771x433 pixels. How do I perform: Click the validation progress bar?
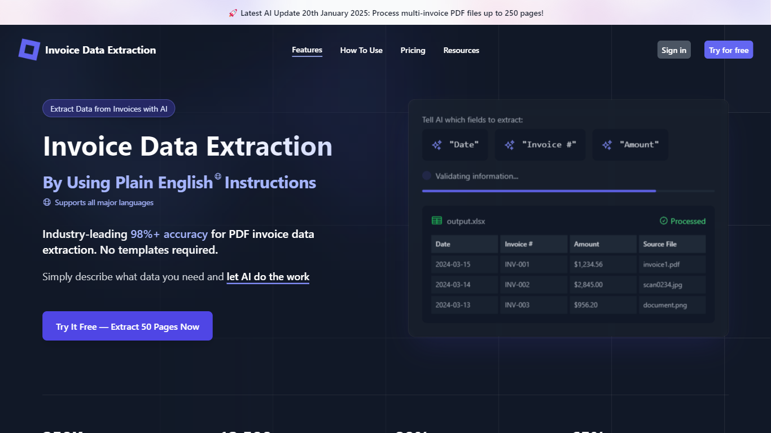pyautogui.click(x=568, y=191)
